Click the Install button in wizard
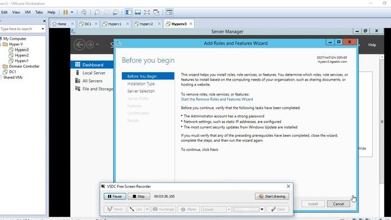This screenshot has height=220, width=391. 313,204
